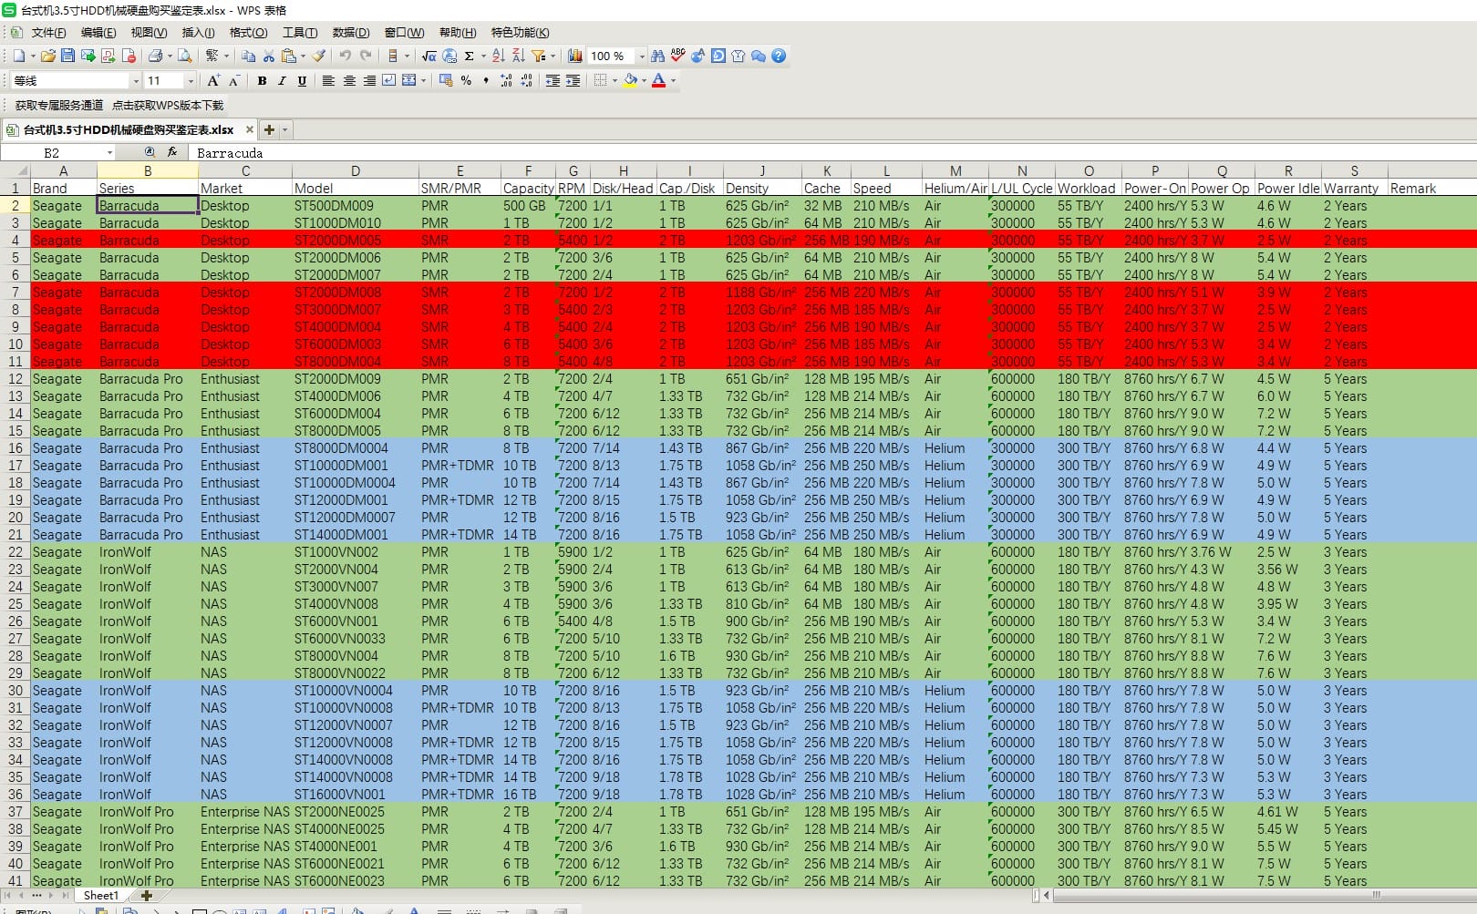
Task: Align cell text to the left
Action: click(328, 80)
